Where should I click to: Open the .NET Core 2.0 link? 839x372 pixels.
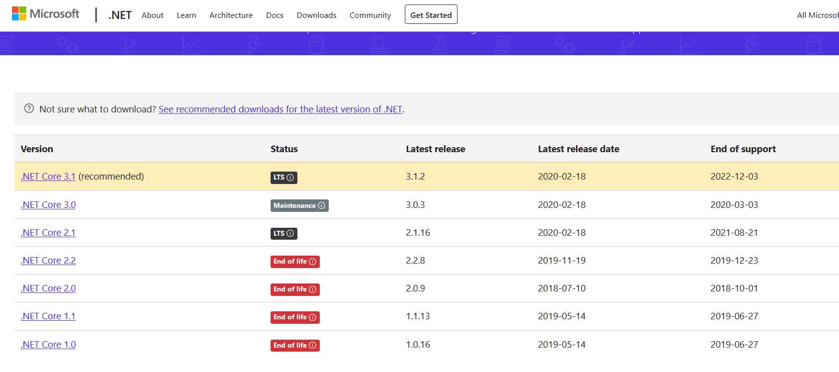[x=48, y=288]
